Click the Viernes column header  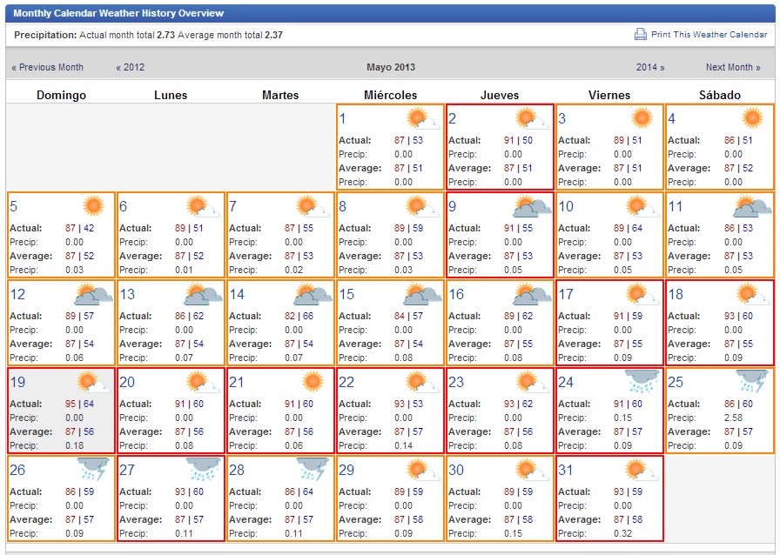(609, 95)
